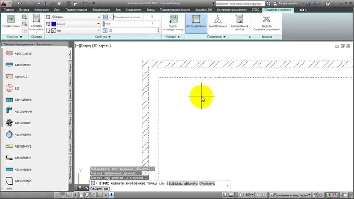The width and height of the screenshot is (354, 199).
Task: Open the 'Аннотации' ribbon tab
Action: coord(41,10)
